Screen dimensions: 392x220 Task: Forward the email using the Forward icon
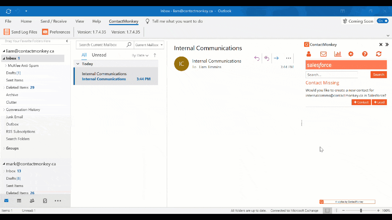pos(276,58)
